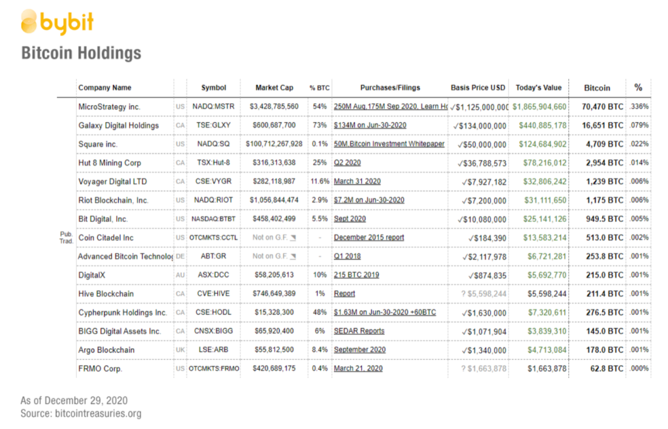This screenshot has width=668, height=429.
Task: Follow Argo Blockchain's 'September 2020' link
Action: (359, 350)
